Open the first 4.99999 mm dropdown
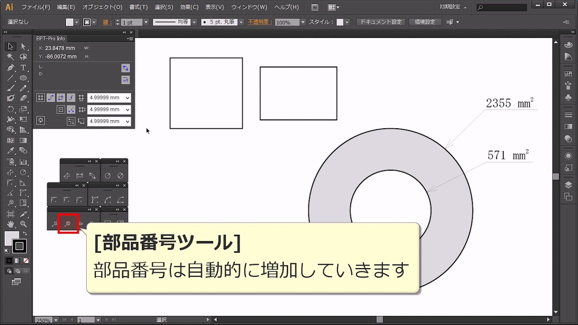578x325 pixels. pyautogui.click(x=128, y=97)
